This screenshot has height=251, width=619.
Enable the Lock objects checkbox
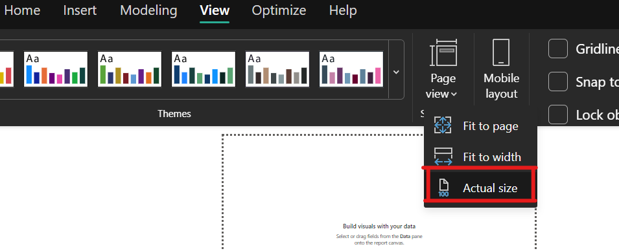pos(558,115)
